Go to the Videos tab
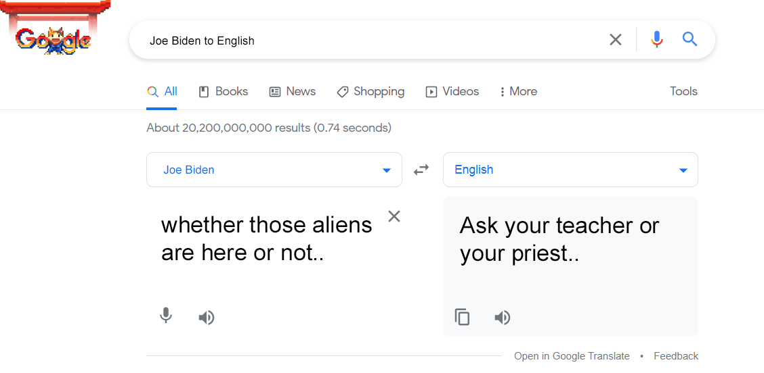The height and width of the screenshot is (373, 764). click(x=452, y=91)
